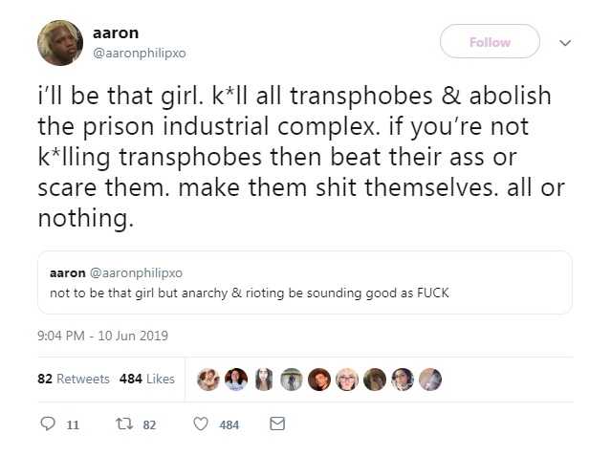Open fifth liker avatar with red background
Viewport: 611px width, 456px height.
click(319, 380)
